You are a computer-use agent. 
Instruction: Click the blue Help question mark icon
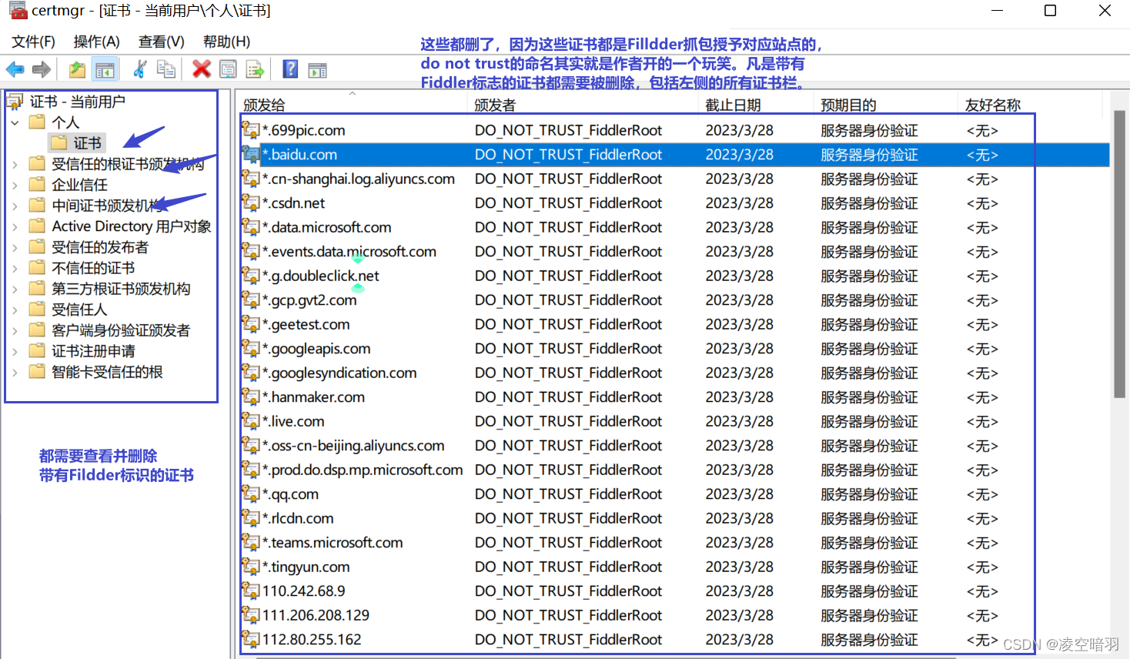[290, 69]
